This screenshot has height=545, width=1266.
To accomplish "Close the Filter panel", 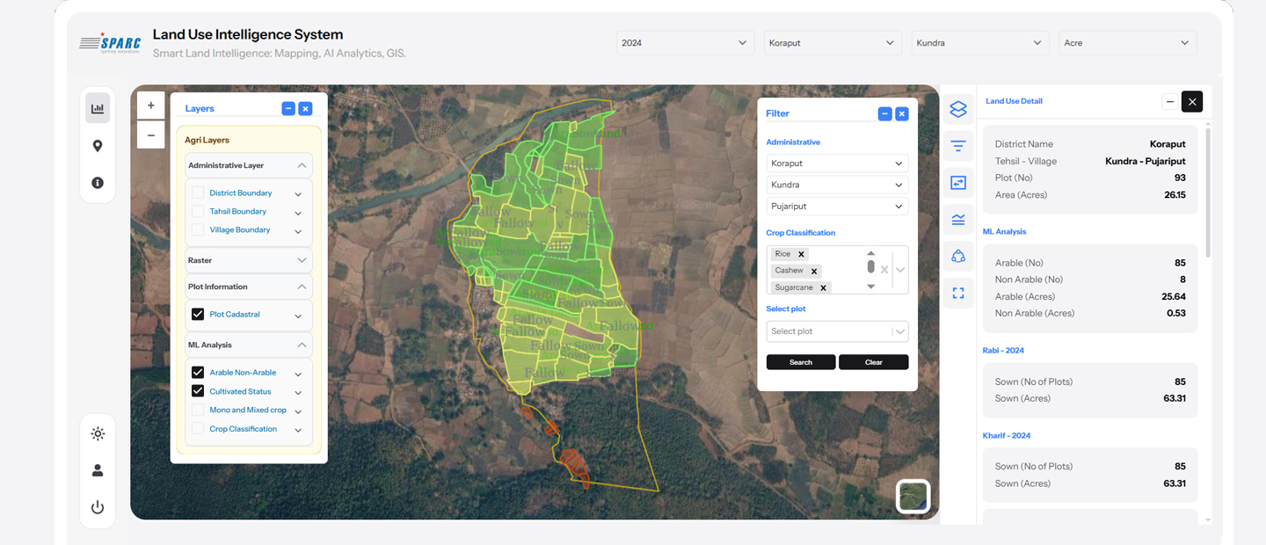I will point(901,113).
